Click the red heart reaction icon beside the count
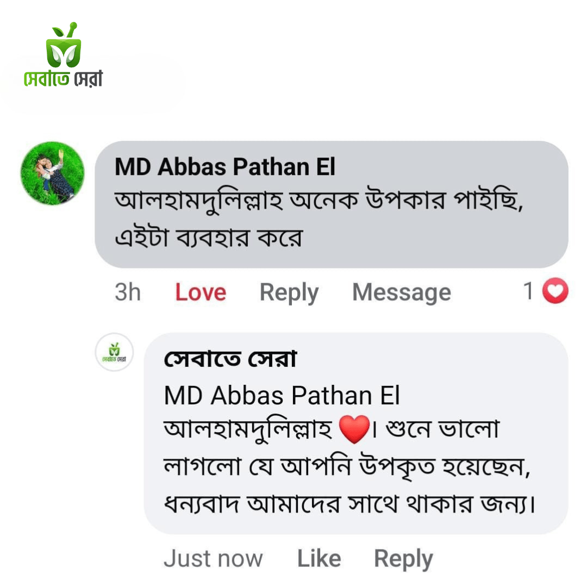This screenshot has width=587, height=587. coord(556,292)
